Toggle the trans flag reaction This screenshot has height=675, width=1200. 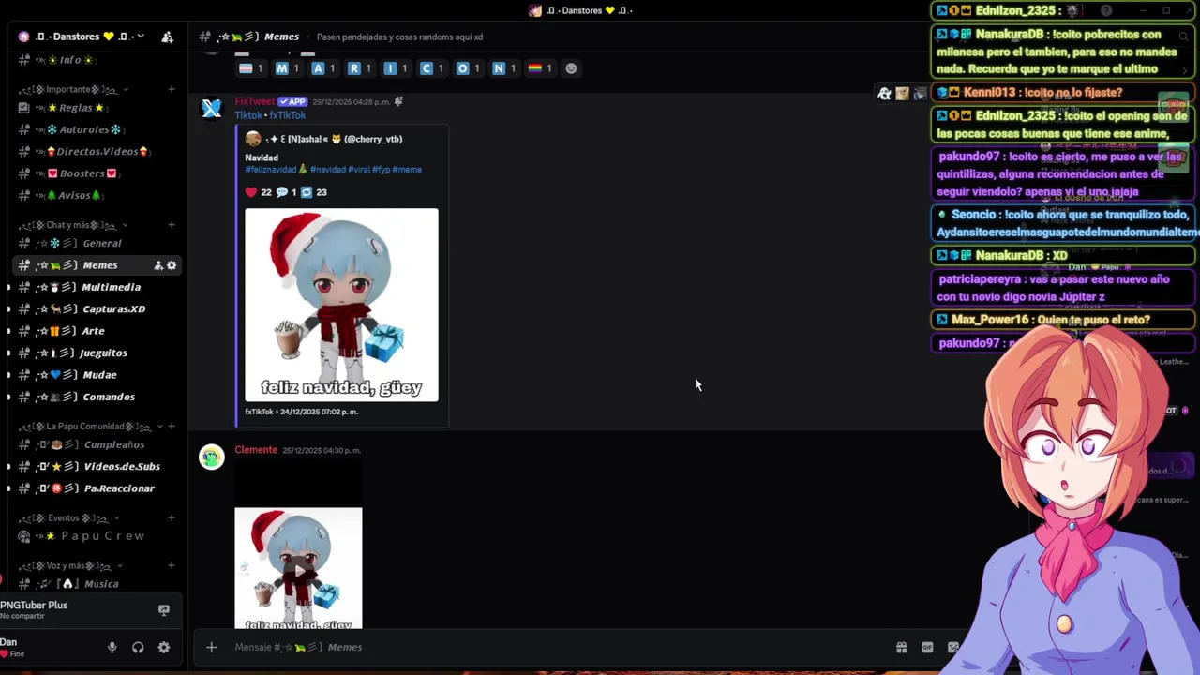[252, 68]
